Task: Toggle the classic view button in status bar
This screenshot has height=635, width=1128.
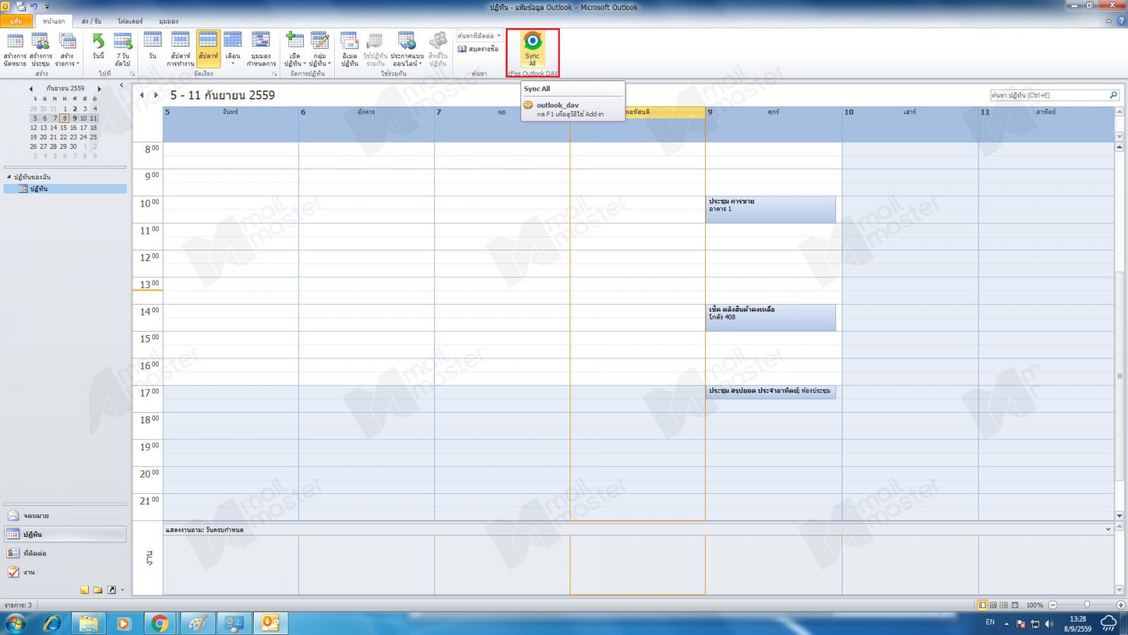Action: (1015, 605)
